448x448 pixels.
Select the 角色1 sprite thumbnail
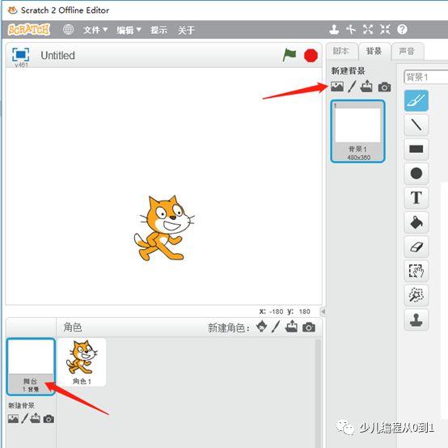tap(82, 362)
